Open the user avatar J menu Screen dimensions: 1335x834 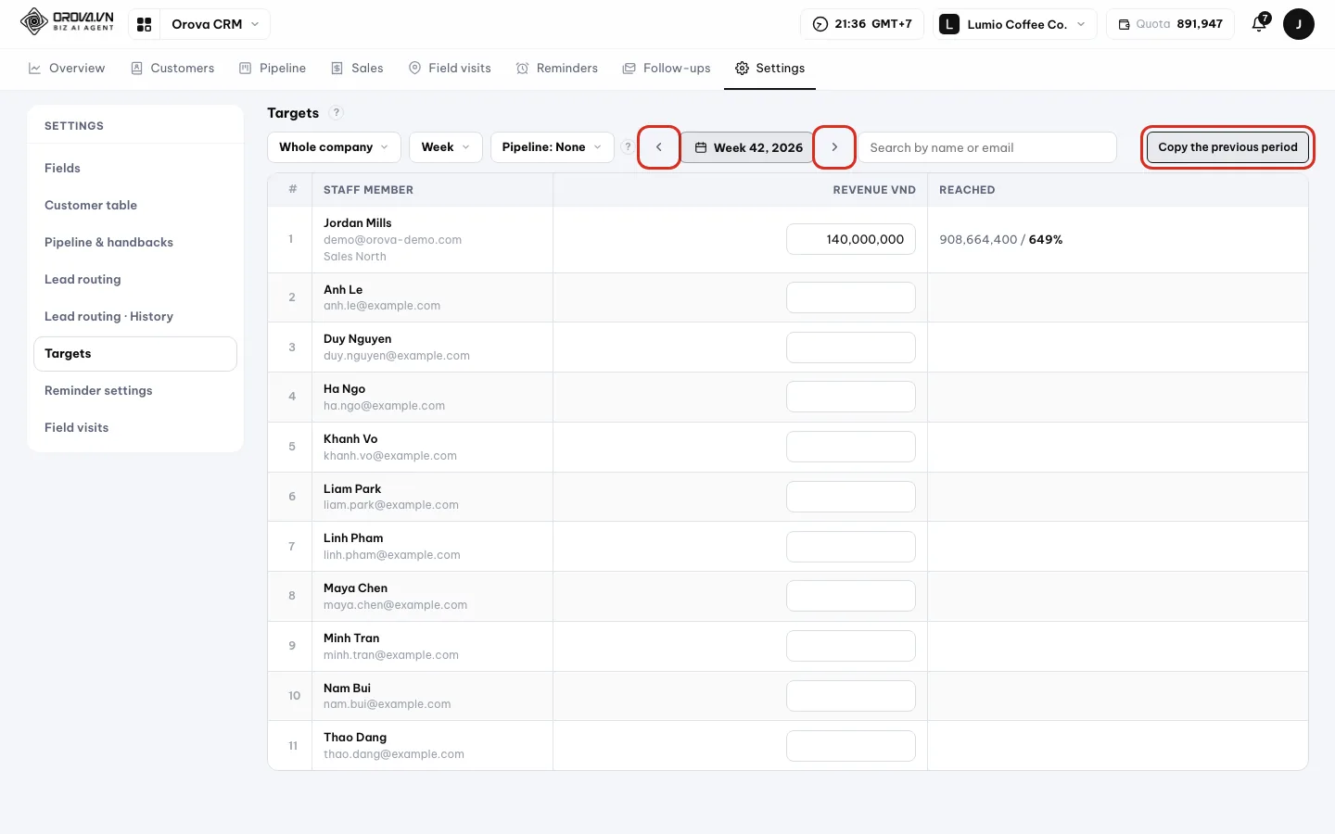pos(1298,24)
